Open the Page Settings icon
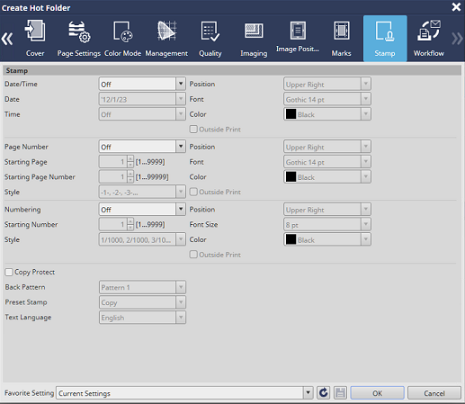465x404 pixels. [79, 31]
